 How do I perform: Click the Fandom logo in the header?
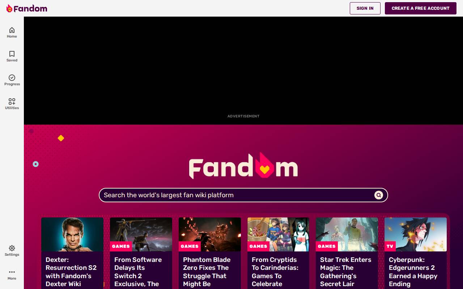pyautogui.click(x=27, y=8)
